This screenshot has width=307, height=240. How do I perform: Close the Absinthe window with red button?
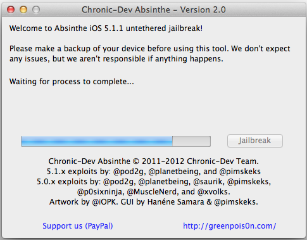coord(11,9)
